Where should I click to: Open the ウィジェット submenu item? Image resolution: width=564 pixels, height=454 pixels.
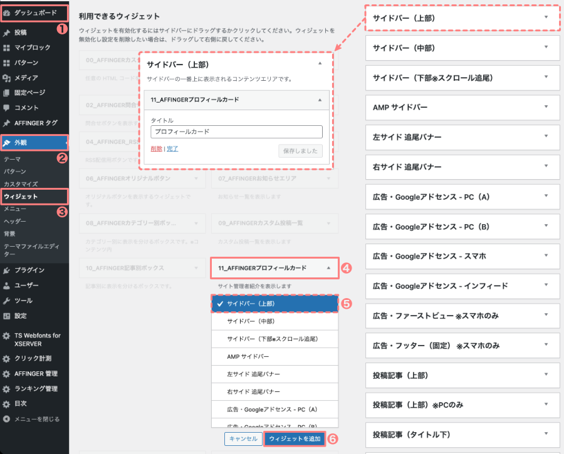(21, 197)
